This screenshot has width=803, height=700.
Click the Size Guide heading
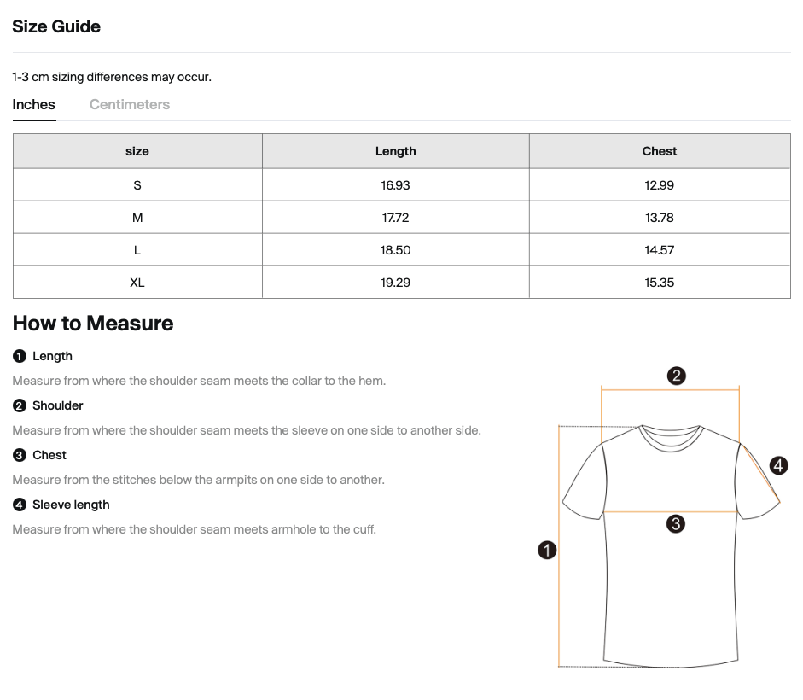(56, 26)
